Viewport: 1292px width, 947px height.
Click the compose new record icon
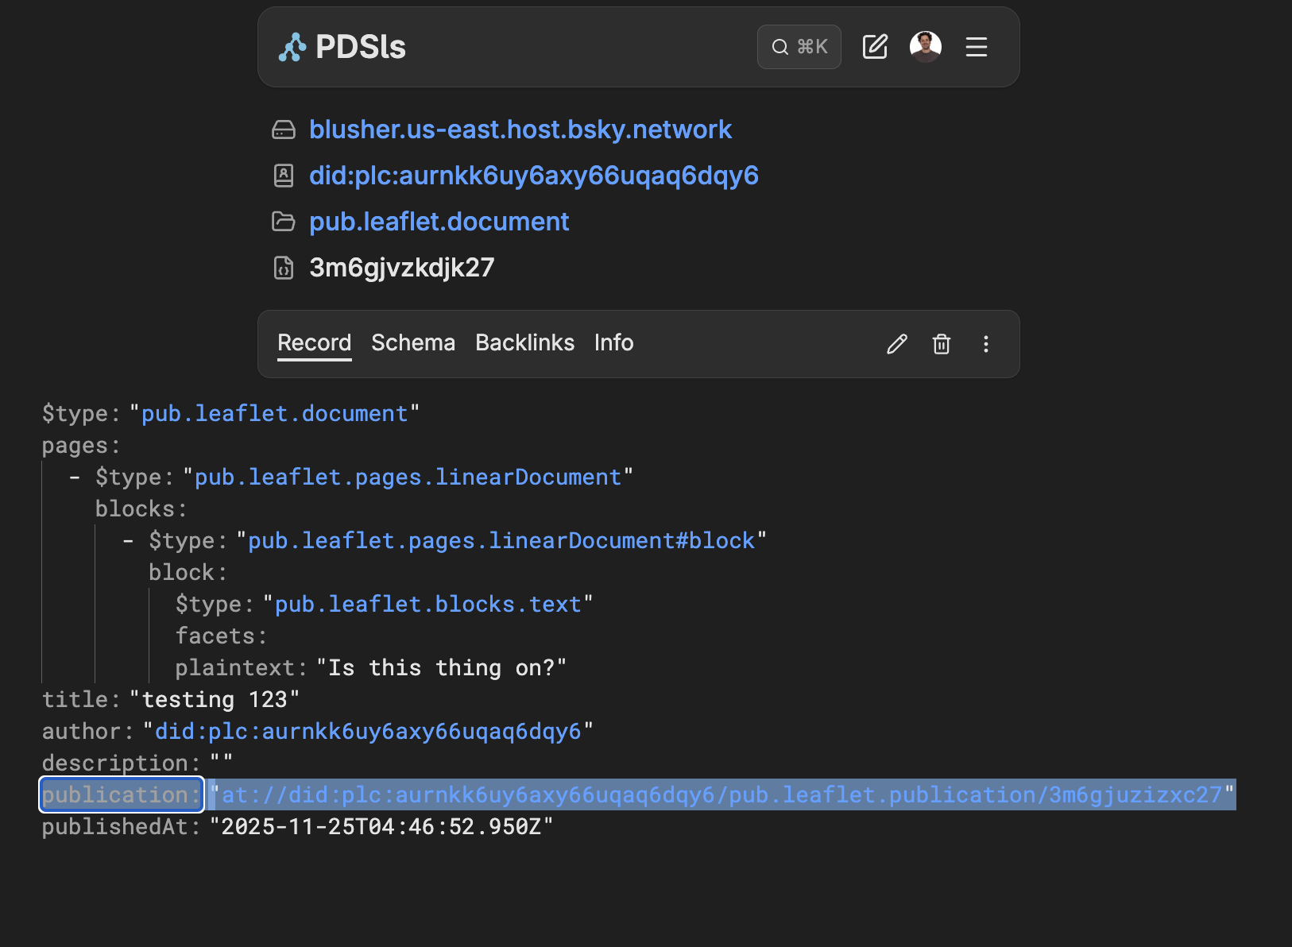pyautogui.click(x=875, y=47)
